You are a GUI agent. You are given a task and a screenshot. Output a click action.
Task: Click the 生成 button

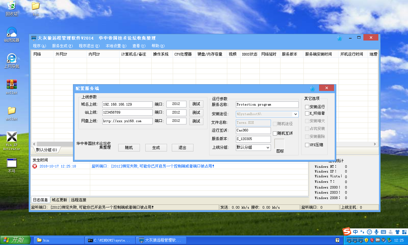click(x=156, y=148)
